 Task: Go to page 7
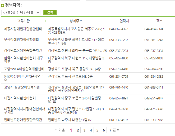coord(110,130)
